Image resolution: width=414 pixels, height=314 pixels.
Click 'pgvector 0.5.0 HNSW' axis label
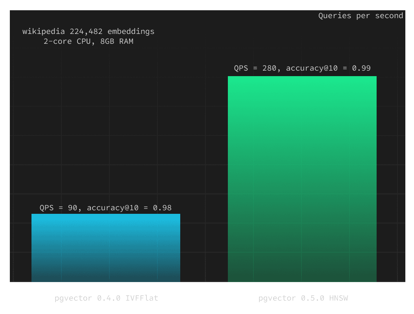tap(303, 298)
